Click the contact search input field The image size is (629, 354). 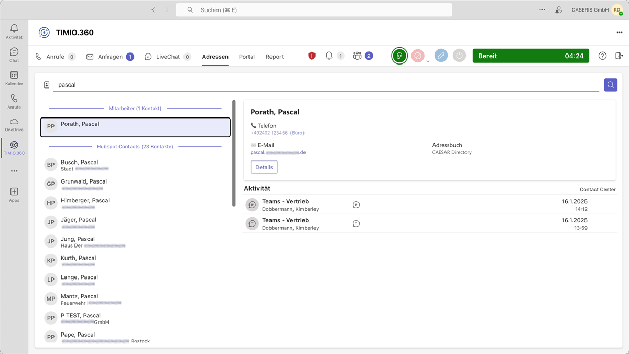(325, 85)
